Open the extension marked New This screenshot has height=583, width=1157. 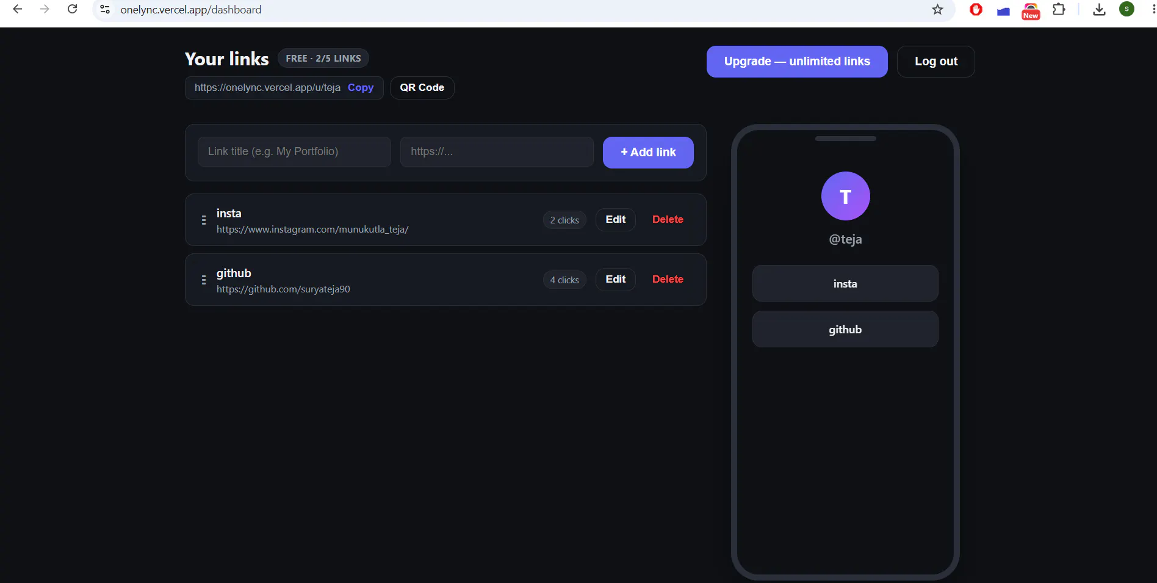tap(1031, 11)
